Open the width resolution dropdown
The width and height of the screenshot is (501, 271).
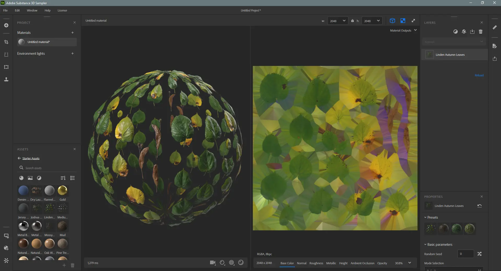(x=338, y=21)
